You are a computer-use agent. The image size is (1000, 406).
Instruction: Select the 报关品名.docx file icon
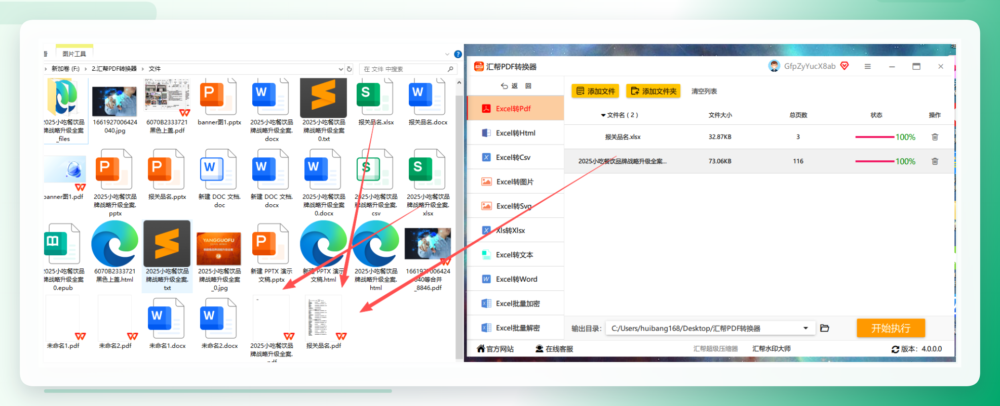[428, 98]
